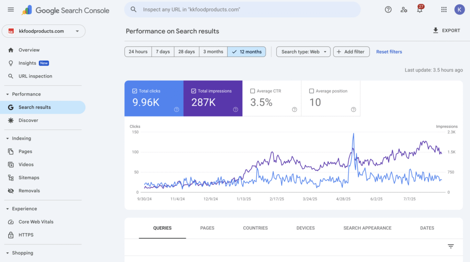Select the 28 days date range
Image resolution: width=470 pixels, height=262 pixels.
[186, 51]
